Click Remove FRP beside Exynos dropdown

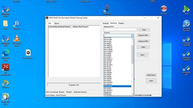tap(143, 35)
